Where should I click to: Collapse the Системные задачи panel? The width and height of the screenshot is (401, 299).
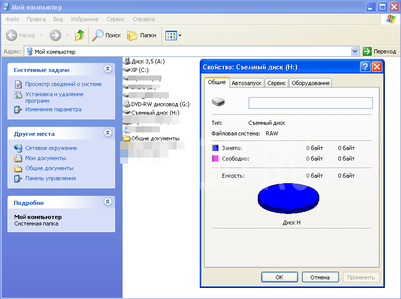(x=107, y=68)
